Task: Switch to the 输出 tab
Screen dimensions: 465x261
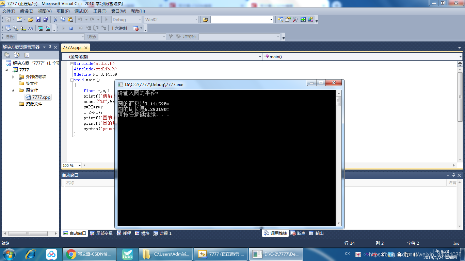Action: pyautogui.click(x=316, y=233)
